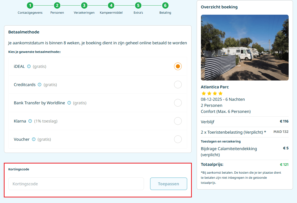
Task: Open the info icon beside Bank Transfer by Worldline
Action: coord(69,103)
